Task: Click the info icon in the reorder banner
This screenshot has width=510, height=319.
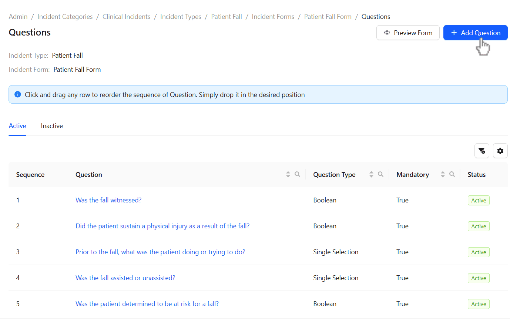Action: point(17,94)
